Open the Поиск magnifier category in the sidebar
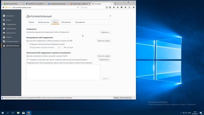 tap(4, 20)
